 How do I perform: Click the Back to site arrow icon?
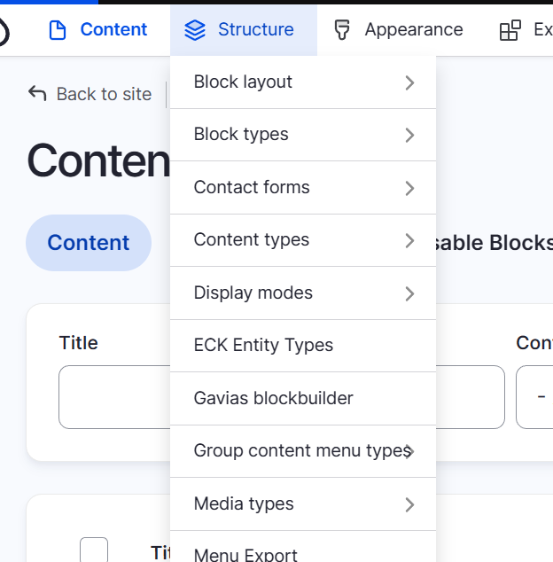37,94
